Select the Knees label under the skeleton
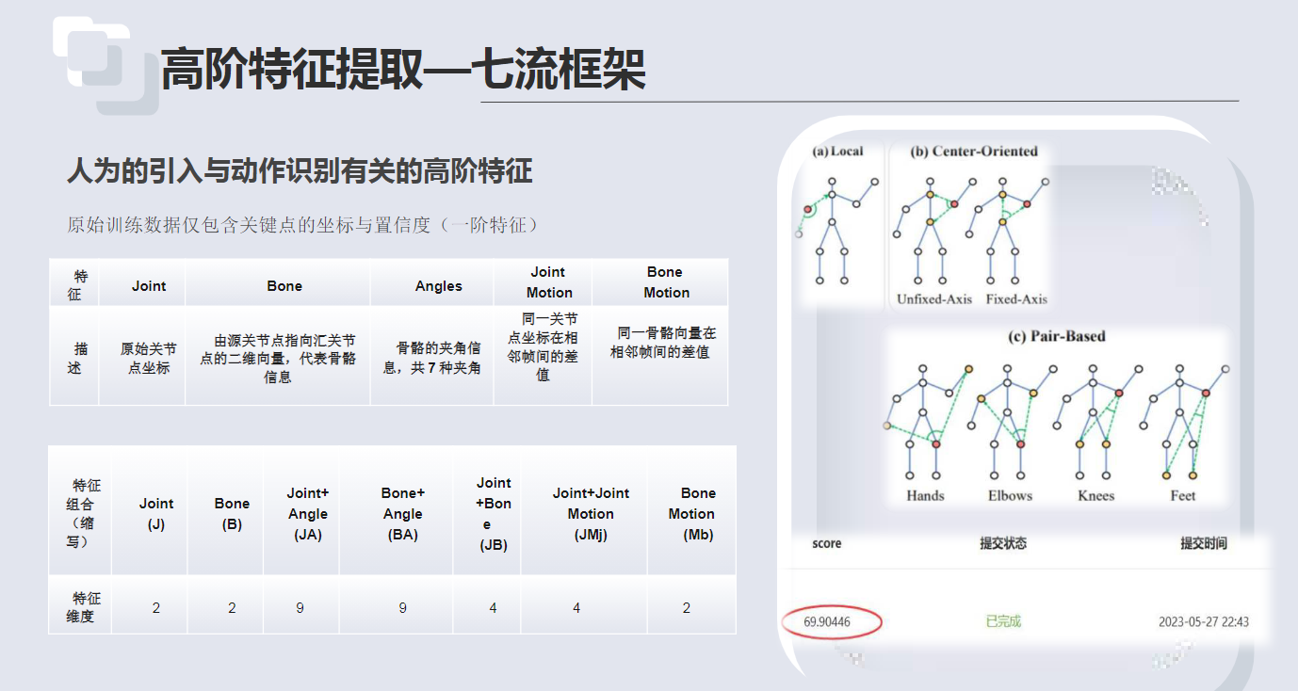The width and height of the screenshot is (1298, 691). point(1095,495)
